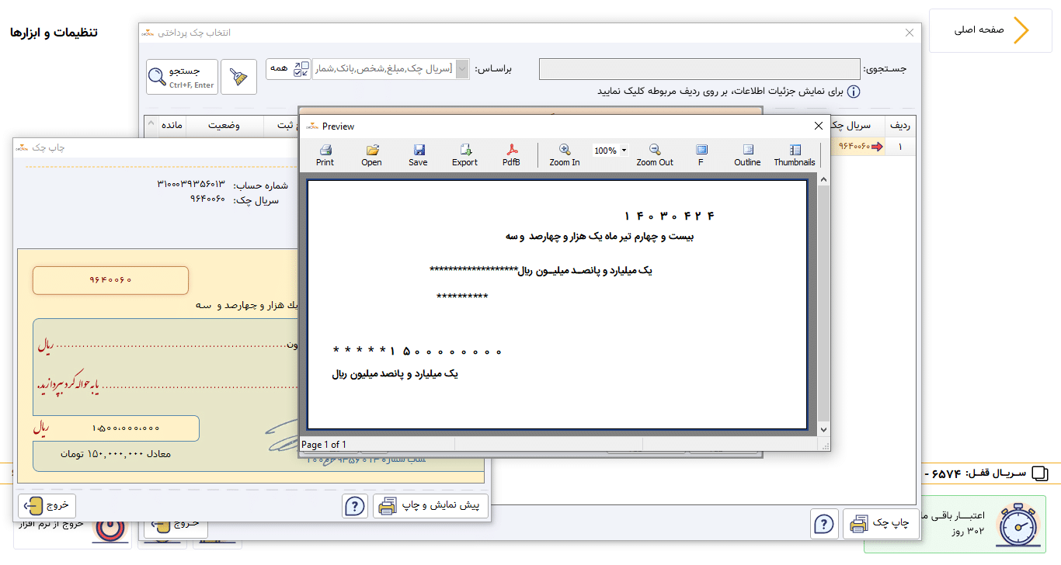Close the Preview window
Image resolution: width=1061 pixels, height=565 pixels.
click(x=818, y=126)
